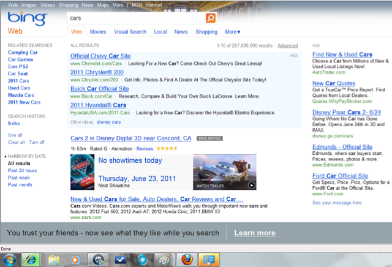Viewport: 392px width, 267px height.
Task: Open Cars 2 in Disney Digital 3D link
Action: (130, 138)
